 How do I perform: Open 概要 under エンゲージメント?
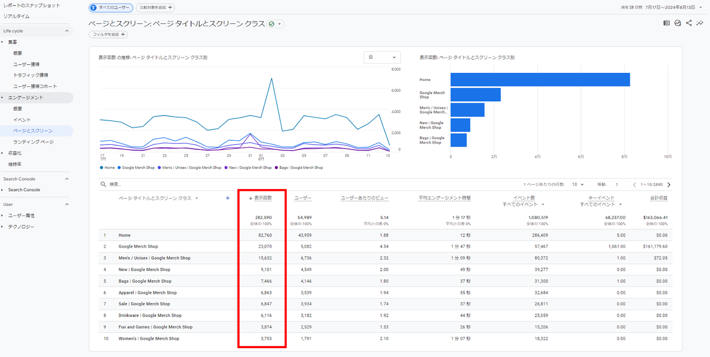click(17, 109)
